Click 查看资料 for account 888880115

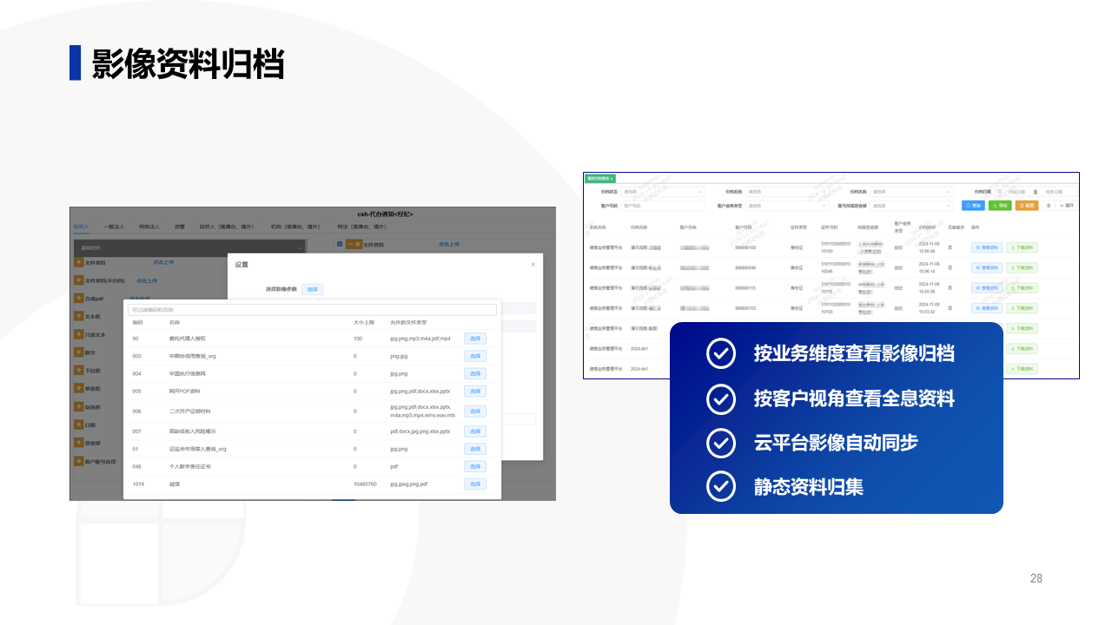tap(986, 288)
